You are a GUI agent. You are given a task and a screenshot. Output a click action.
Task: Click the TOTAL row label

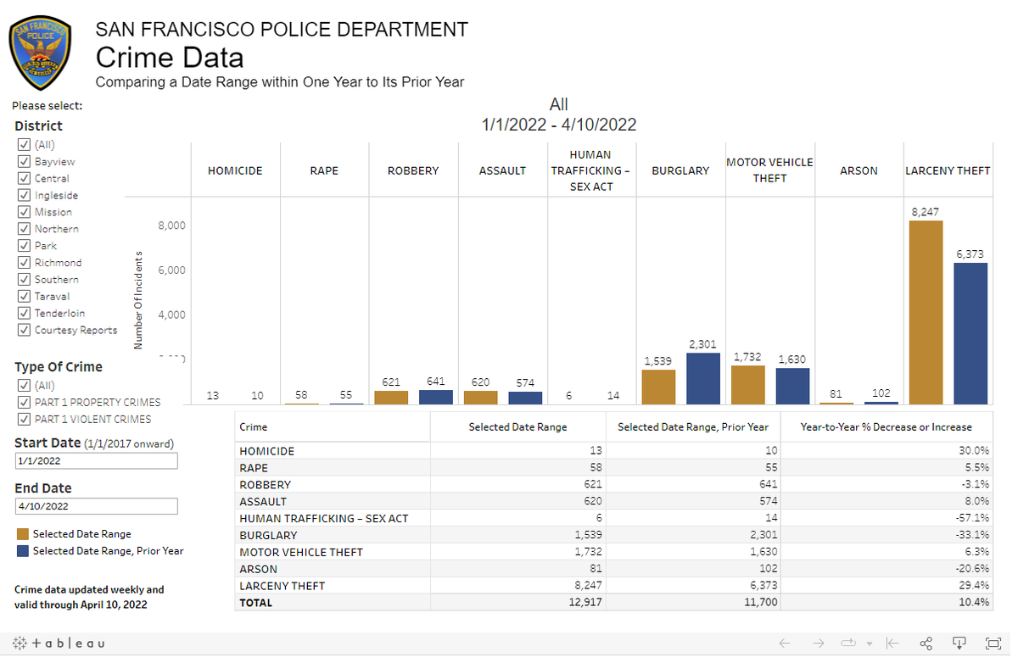[x=256, y=603]
